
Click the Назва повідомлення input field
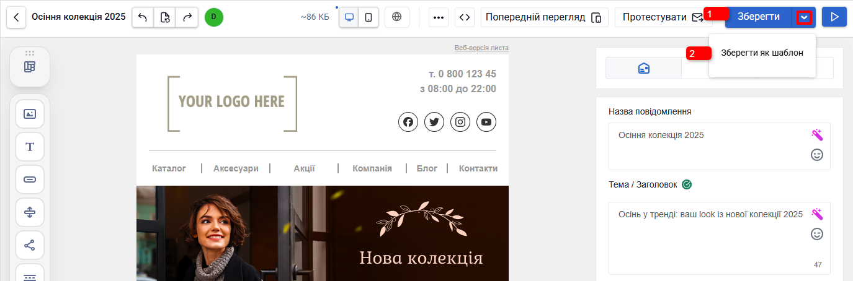(x=720, y=146)
